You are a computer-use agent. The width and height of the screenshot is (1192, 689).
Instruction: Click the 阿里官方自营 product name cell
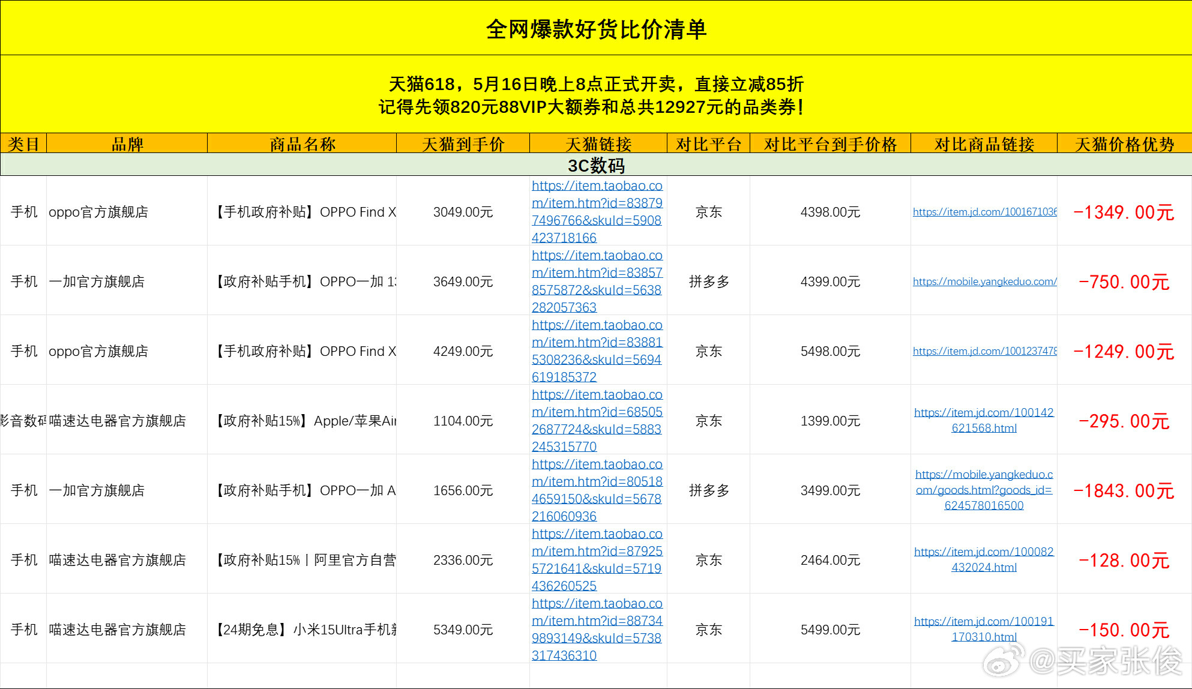pos(303,560)
